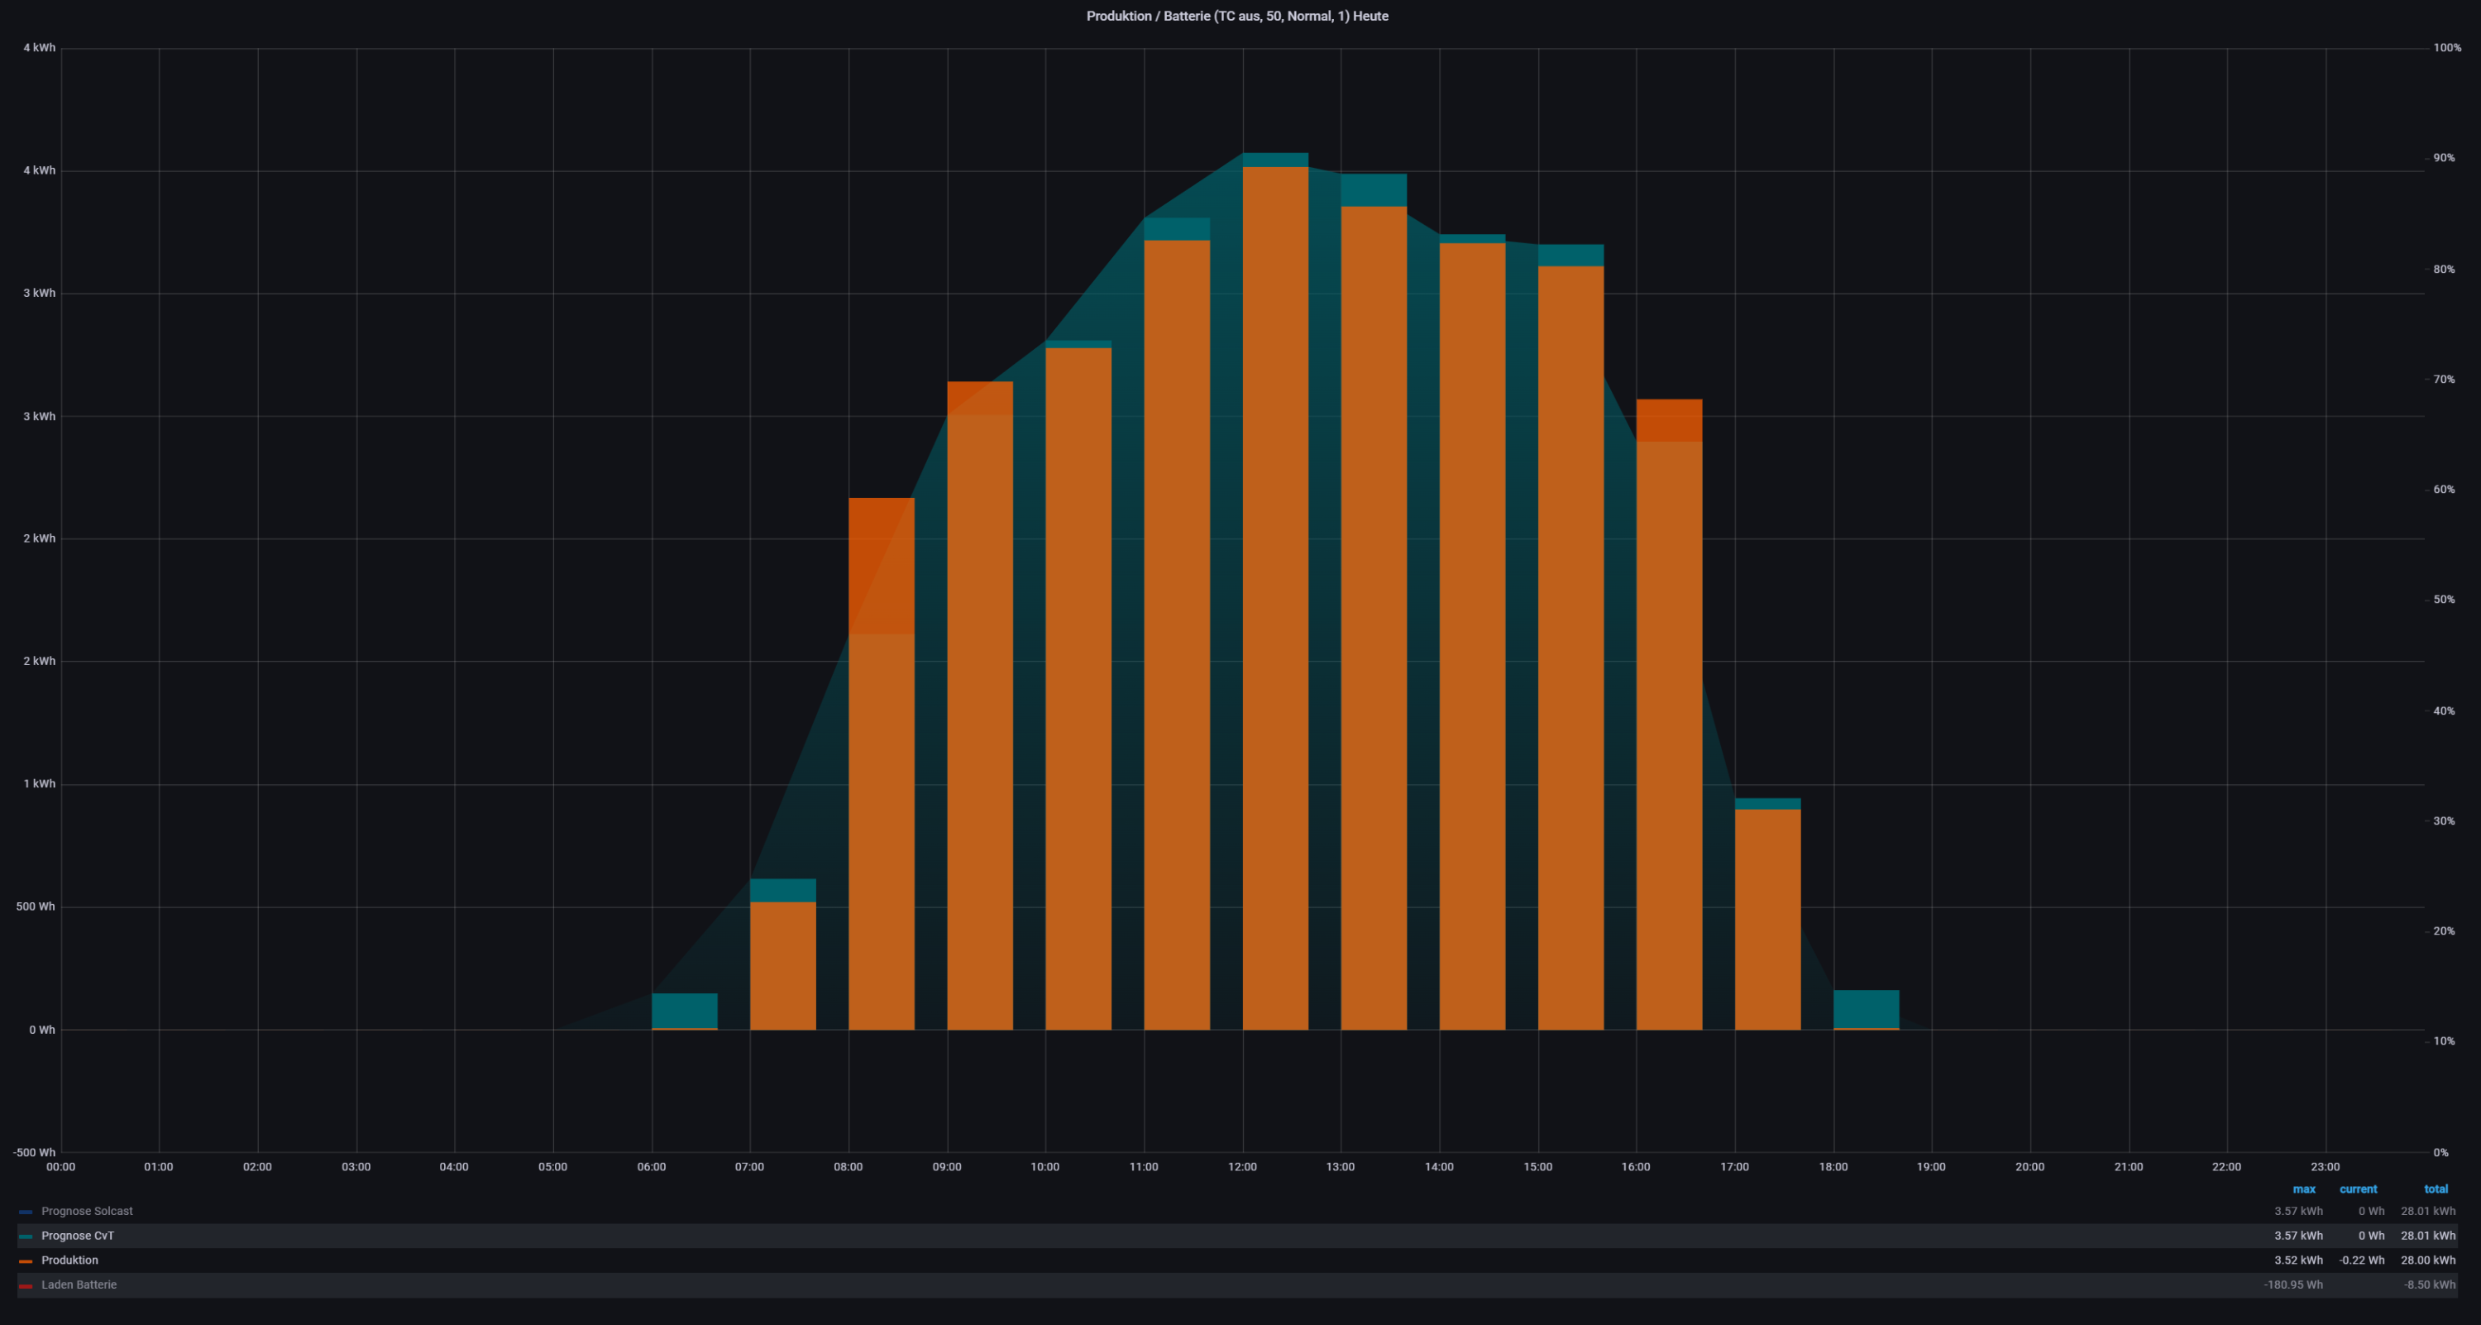Click the 12:00 time axis label
The height and width of the screenshot is (1325, 2481).
pos(1241,1167)
